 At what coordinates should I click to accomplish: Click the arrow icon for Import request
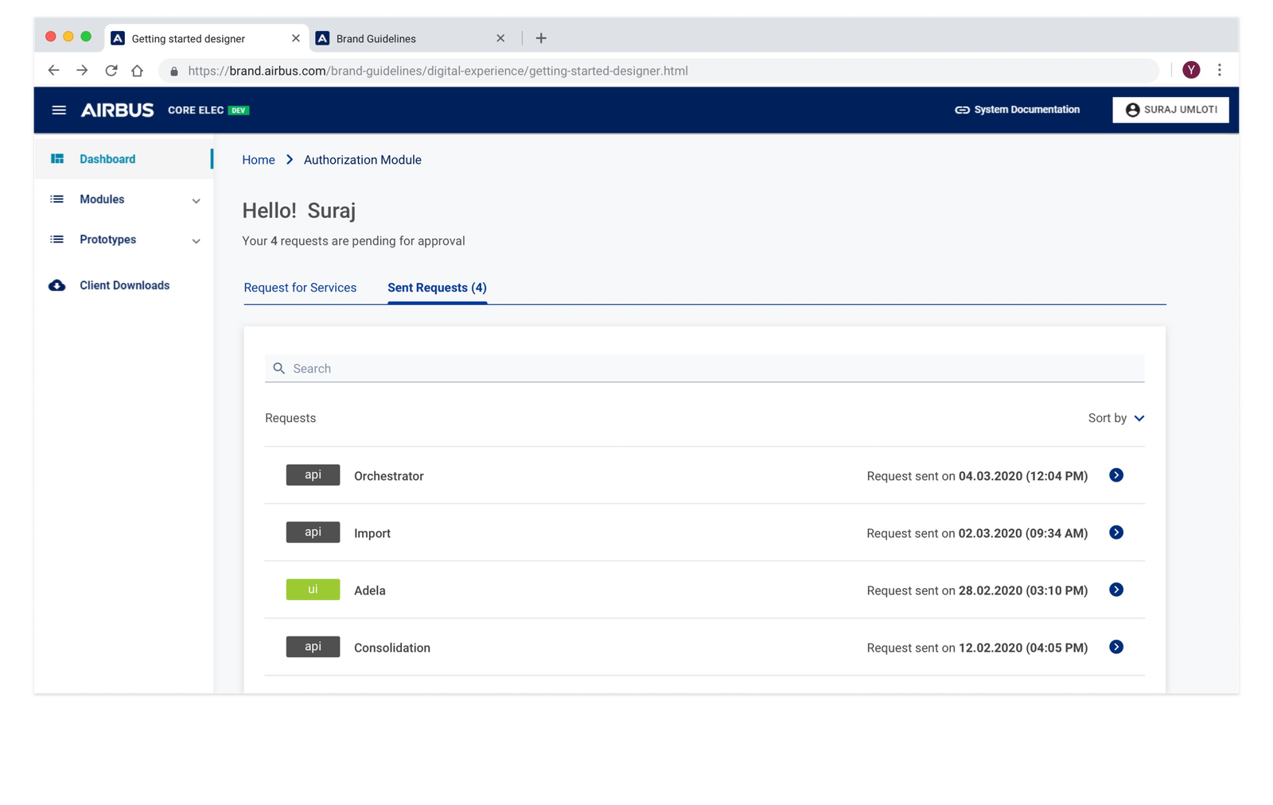[1116, 532]
